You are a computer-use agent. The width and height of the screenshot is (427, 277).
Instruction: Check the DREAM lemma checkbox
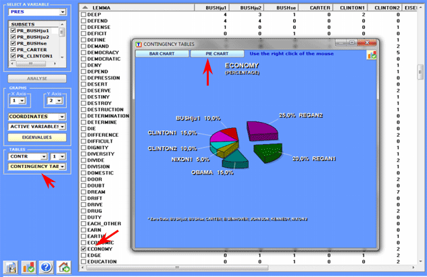(84, 192)
